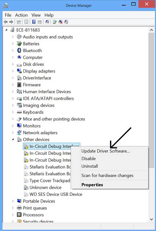Choose Update Driver Software from context menu

point(105,151)
